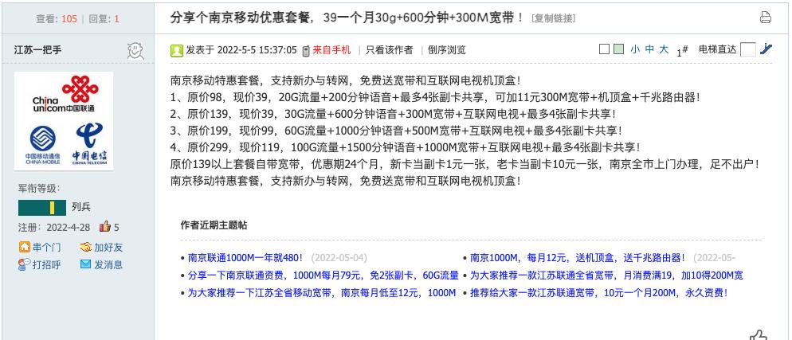
Task: Click the post time 2022-5-5 15:37:05
Action: pos(257,50)
